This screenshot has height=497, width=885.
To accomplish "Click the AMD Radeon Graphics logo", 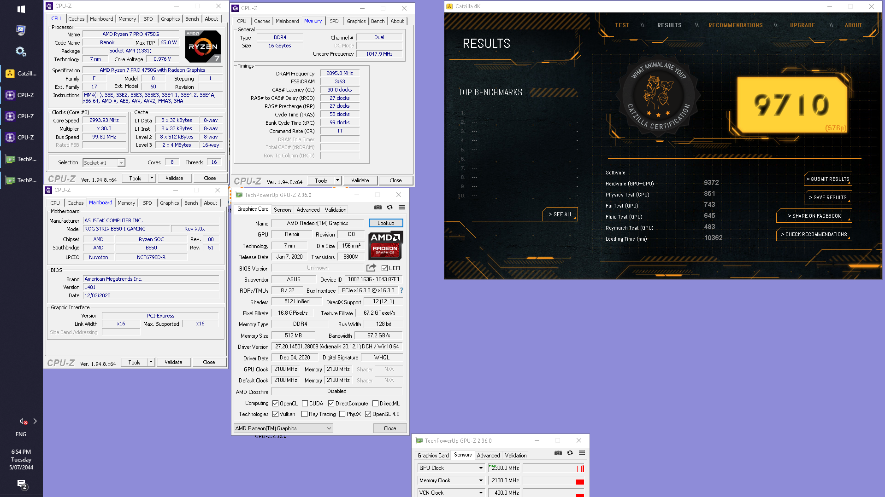I will 385,245.
